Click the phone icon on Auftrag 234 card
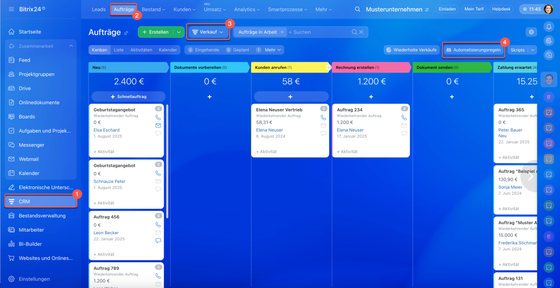 coord(404,117)
